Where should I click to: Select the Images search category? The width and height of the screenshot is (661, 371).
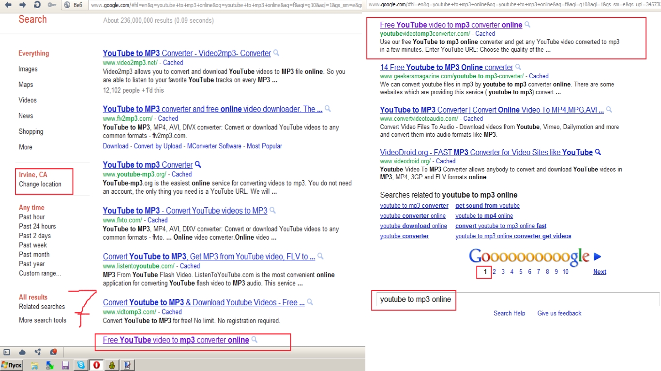click(x=28, y=69)
